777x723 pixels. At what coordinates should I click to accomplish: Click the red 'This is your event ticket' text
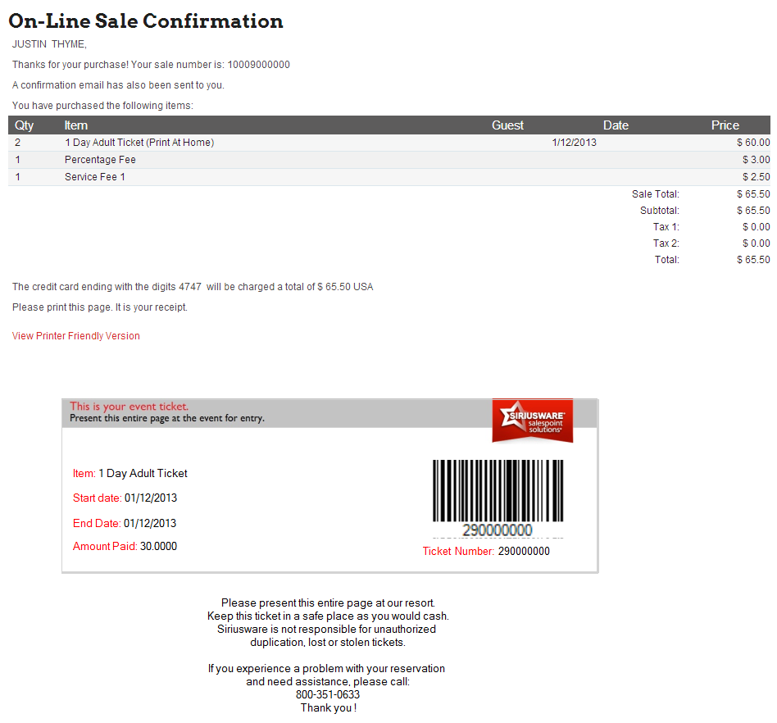pyautogui.click(x=129, y=407)
